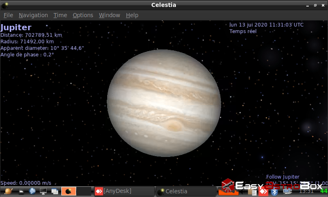Click the monitor icon in the taskbar
The width and height of the screenshot is (328, 197).
43,191
